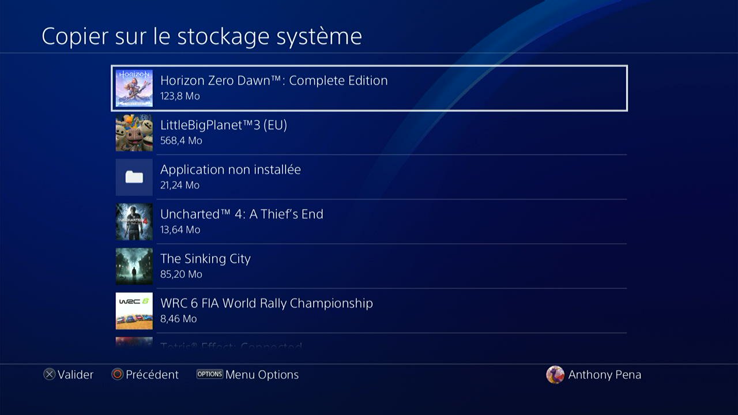Viewport: 738px width, 415px height.
Task: Click Anthony Pena's profile avatar
Action: click(555, 375)
